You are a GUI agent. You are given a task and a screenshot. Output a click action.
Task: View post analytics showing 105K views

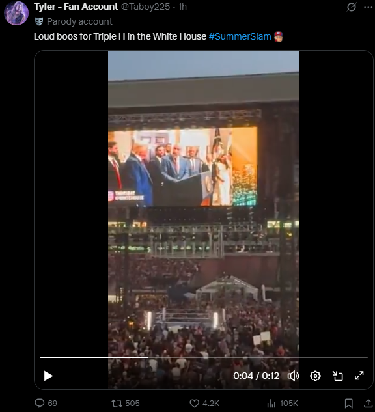283,403
